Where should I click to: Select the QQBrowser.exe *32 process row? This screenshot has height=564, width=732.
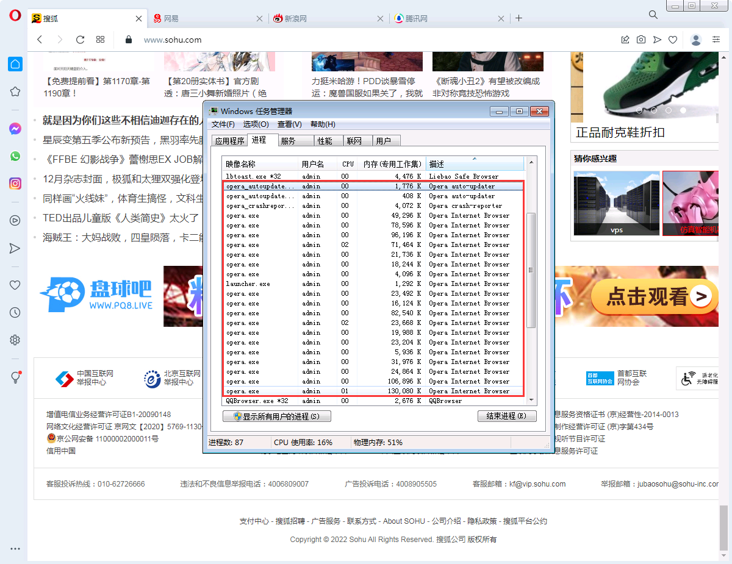373,401
